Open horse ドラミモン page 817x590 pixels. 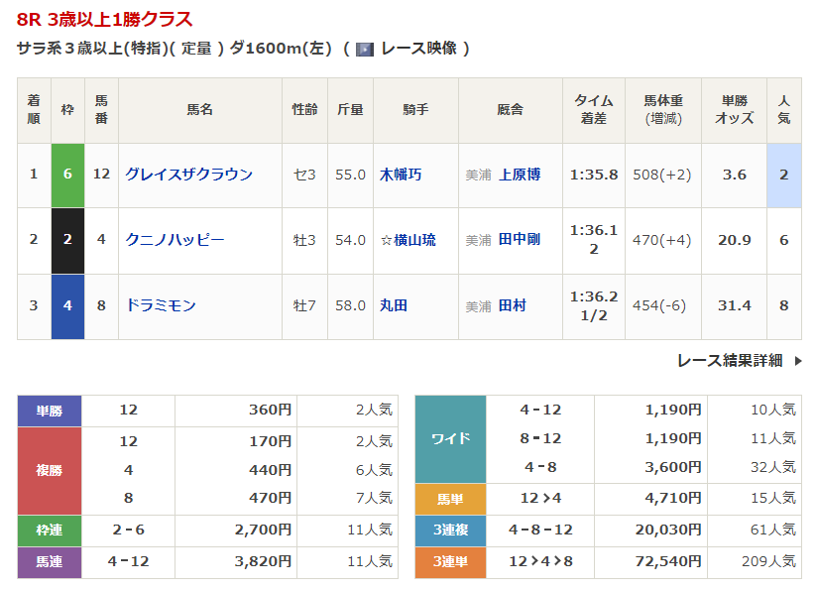pos(161,305)
